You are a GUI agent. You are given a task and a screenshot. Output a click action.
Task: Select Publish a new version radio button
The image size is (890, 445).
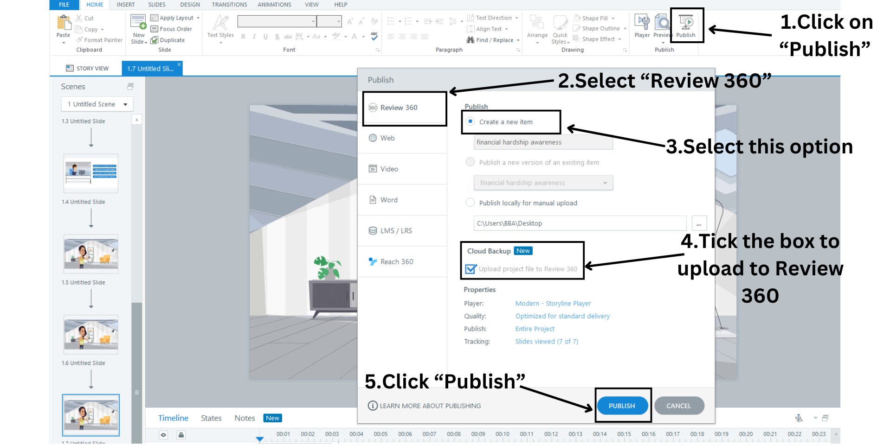click(471, 162)
